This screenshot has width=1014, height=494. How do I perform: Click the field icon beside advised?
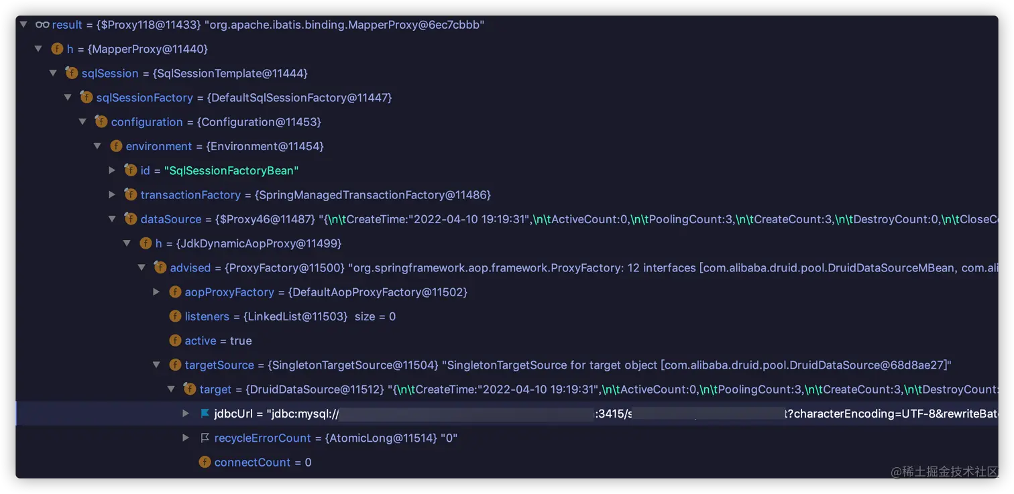(160, 267)
